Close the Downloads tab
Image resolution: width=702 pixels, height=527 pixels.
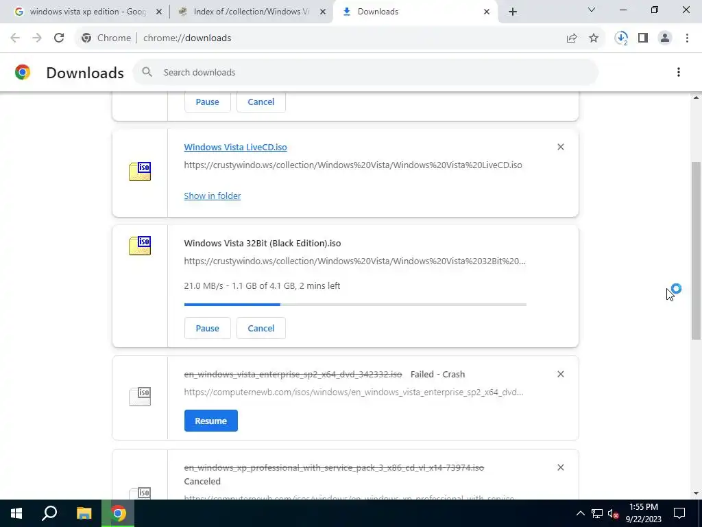pyautogui.click(x=487, y=12)
